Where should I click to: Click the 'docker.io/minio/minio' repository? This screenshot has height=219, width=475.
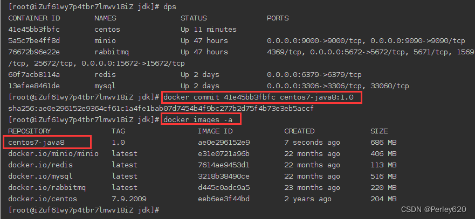53,154
